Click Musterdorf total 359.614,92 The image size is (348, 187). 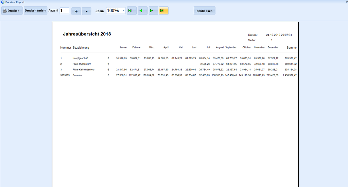click(291, 64)
